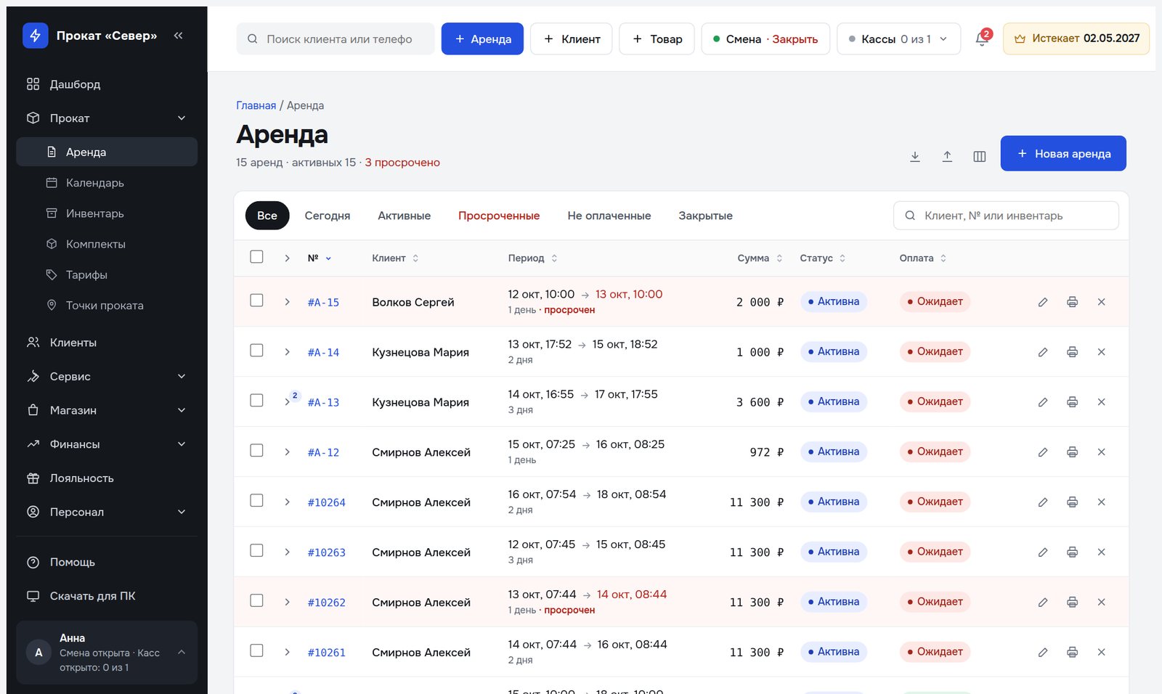
Task: Cancel rental #А-14 with X icon
Action: (x=1101, y=352)
